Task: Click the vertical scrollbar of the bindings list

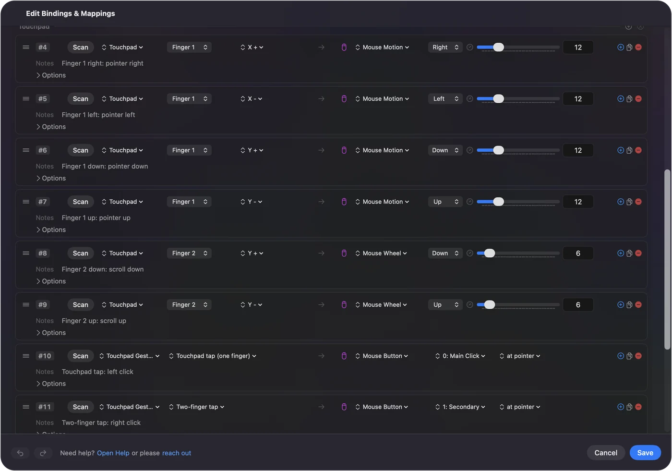Action: pos(667,259)
